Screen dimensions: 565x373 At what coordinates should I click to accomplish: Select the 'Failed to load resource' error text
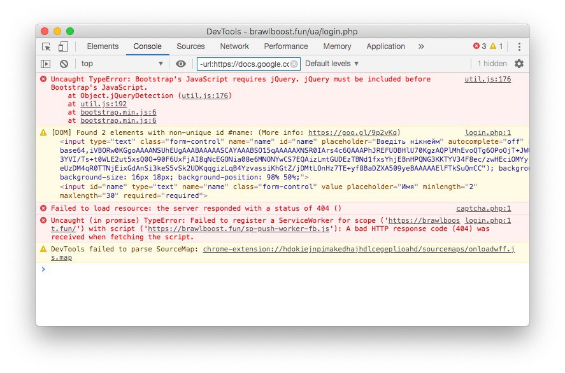[196, 209]
